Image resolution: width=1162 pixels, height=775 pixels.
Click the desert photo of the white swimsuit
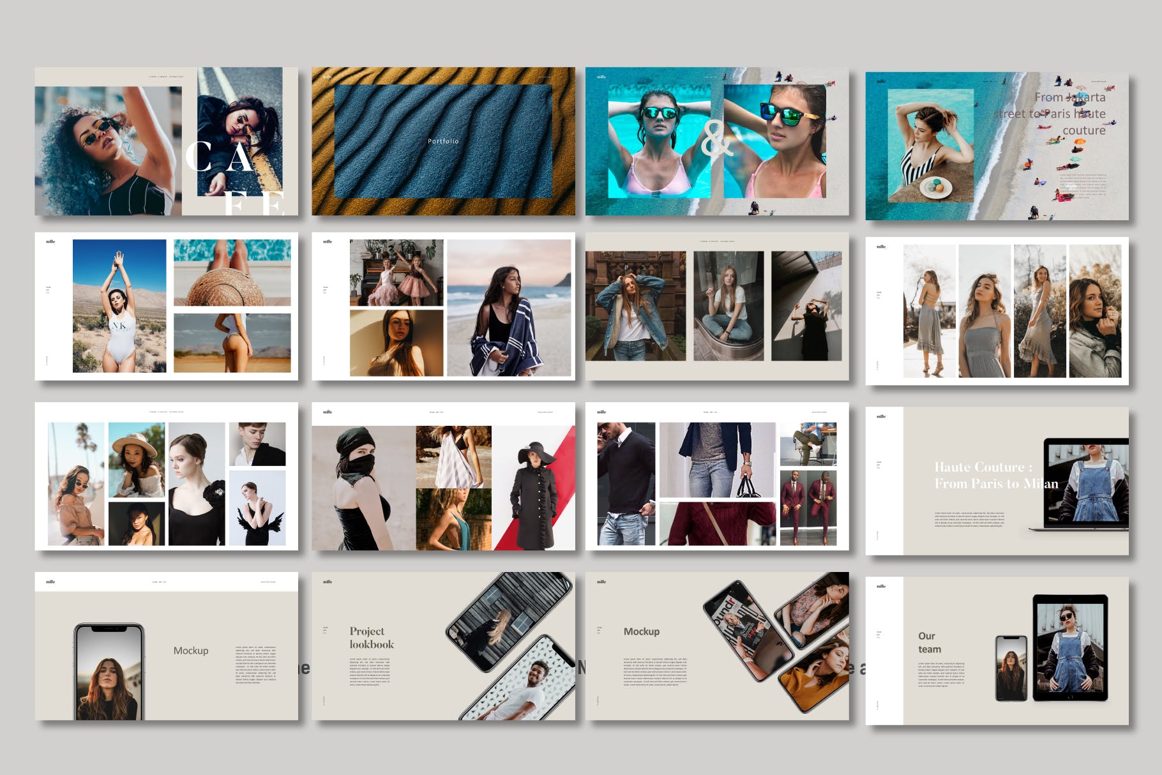click(x=119, y=305)
